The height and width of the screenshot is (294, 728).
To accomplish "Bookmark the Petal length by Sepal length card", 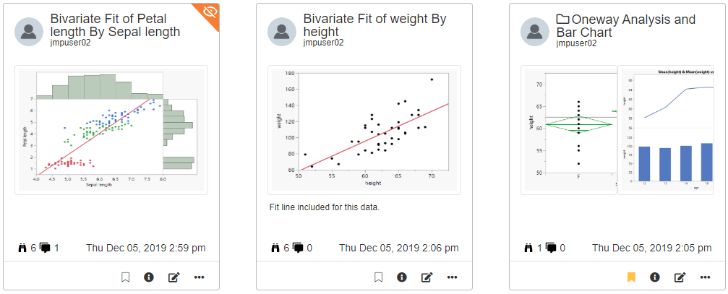I will click(x=125, y=277).
